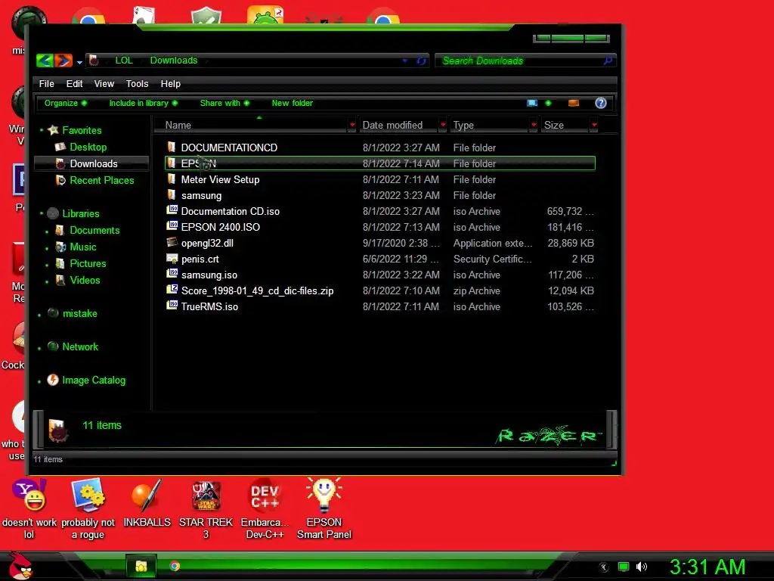774x581 pixels.
Task: Open the Tools menu
Action: coord(138,83)
